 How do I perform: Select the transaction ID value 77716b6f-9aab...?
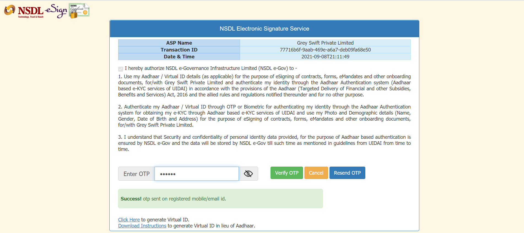coord(325,50)
